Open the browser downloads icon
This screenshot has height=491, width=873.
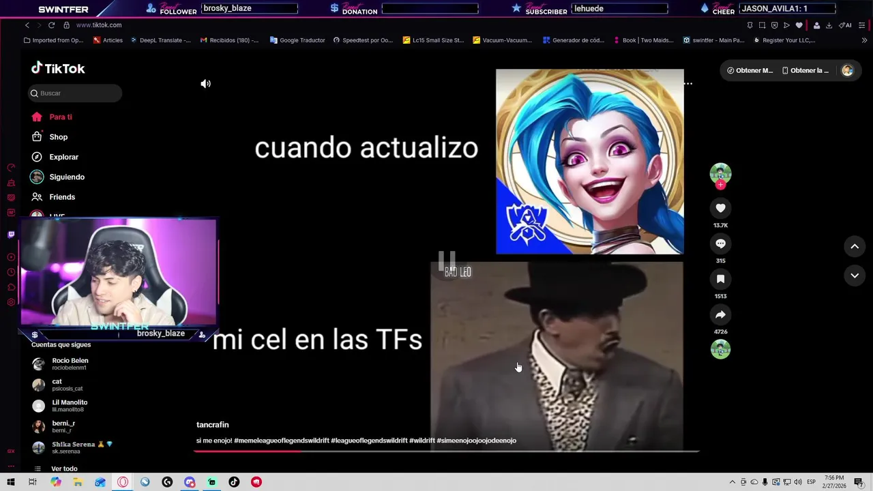(x=829, y=25)
